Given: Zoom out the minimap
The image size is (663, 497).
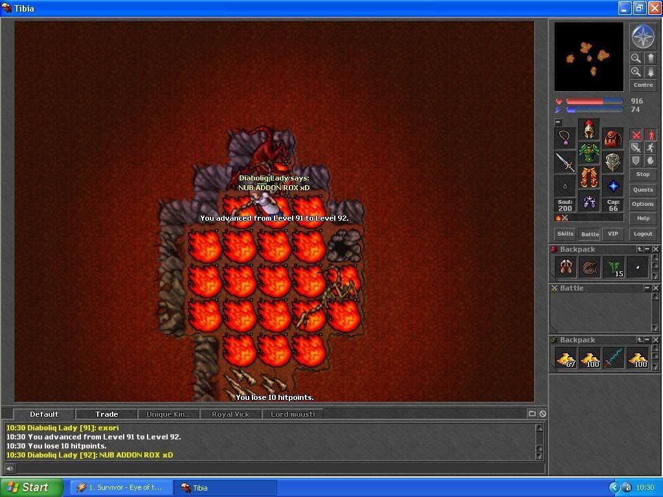Looking at the screenshot, I should point(636,58).
